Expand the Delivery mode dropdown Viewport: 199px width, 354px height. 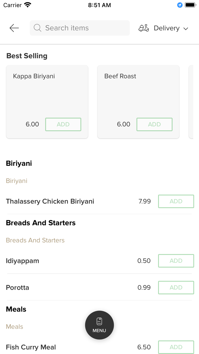tap(170, 28)
